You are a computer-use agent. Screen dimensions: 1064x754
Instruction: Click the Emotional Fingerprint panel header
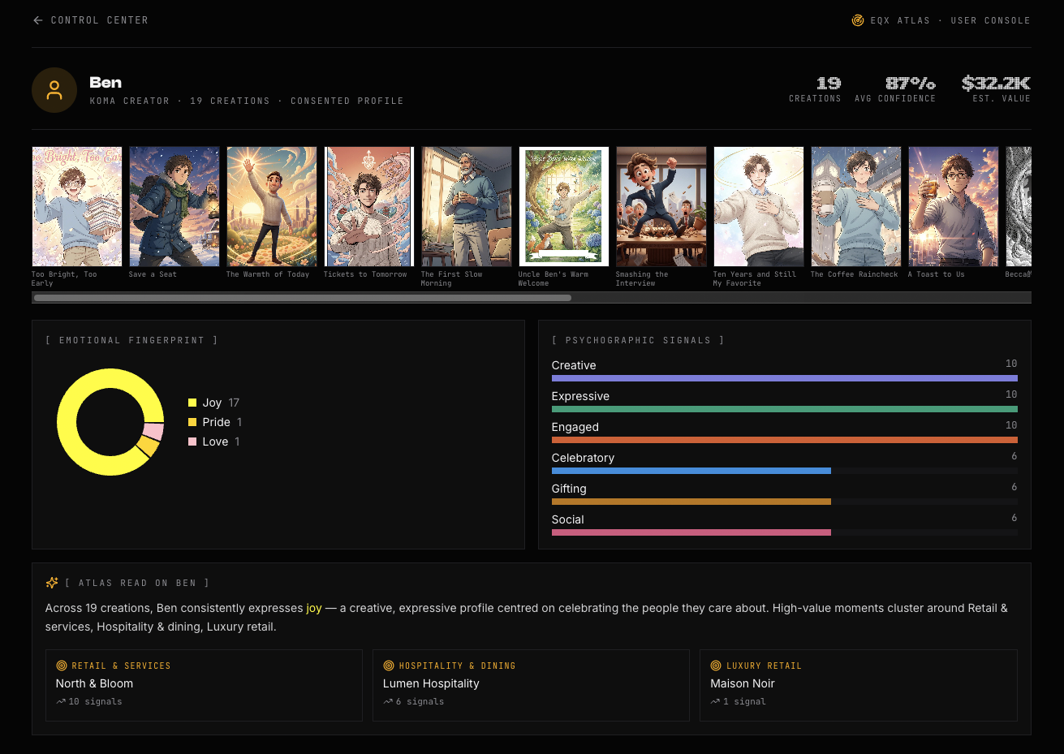[132, 340]
